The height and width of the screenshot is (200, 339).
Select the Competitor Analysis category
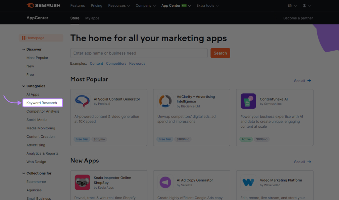pyautogui.click(x=43, y=111)
